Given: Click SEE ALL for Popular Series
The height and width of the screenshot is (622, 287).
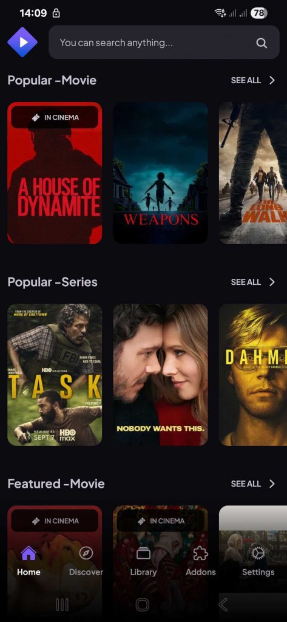Looking at the screenshot, I should [x=246, y=282].
